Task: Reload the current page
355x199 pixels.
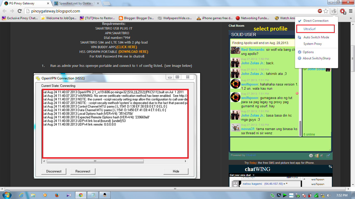Action: coord(19,11)
